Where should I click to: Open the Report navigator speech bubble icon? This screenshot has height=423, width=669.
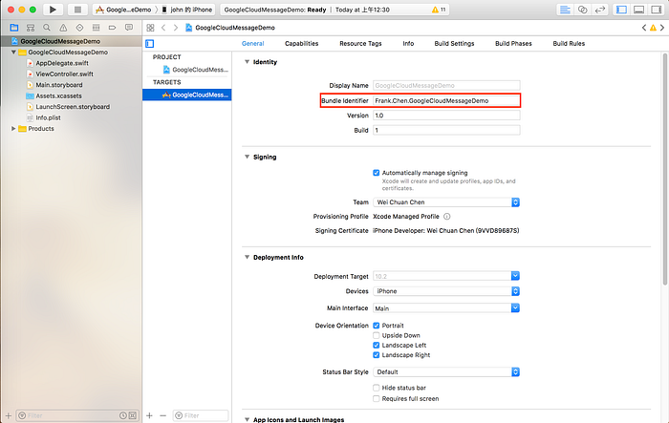click(x=128, y=28)
